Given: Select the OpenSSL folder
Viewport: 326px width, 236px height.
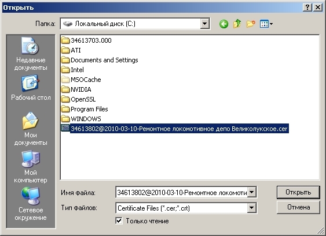Looking at the screenshot, I should point(79,99).
